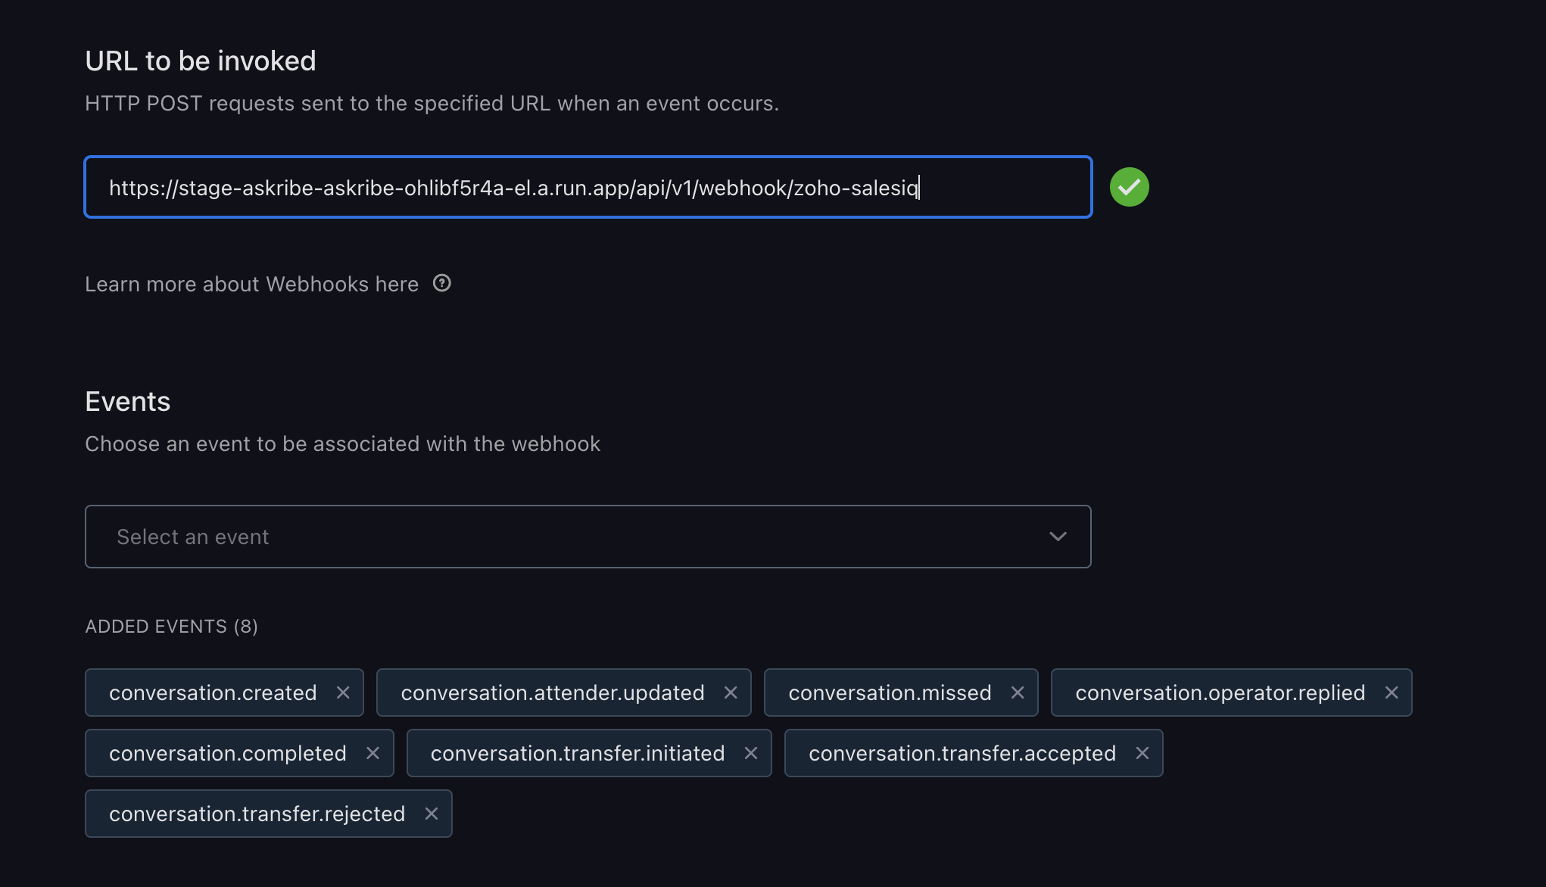This screenshot has width=1546, height=887.
Task: Open Learn more about Webhooks link
Action: click(251, 284)
